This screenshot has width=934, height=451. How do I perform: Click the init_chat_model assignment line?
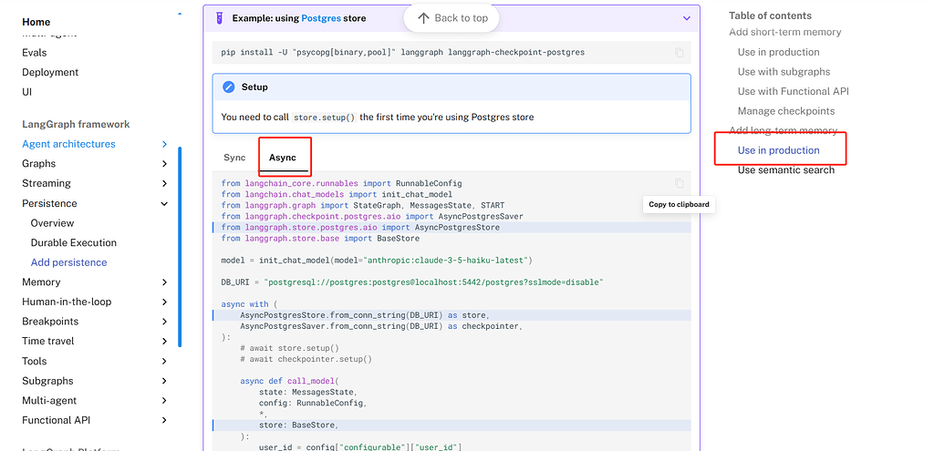coord(377,260)
